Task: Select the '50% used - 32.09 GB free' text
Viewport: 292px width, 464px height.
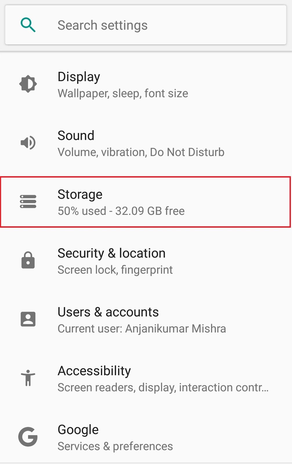Action: pyautogui.click(x=121, y=211)
